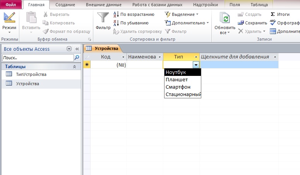300x175 pixels.
Task: Click the Обновить все refresh icon
Action: tap(225, 18)
